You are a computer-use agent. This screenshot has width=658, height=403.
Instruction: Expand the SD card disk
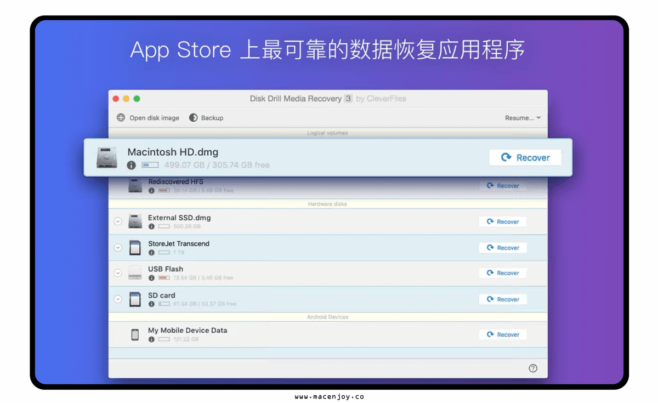[x=117, y=299]
